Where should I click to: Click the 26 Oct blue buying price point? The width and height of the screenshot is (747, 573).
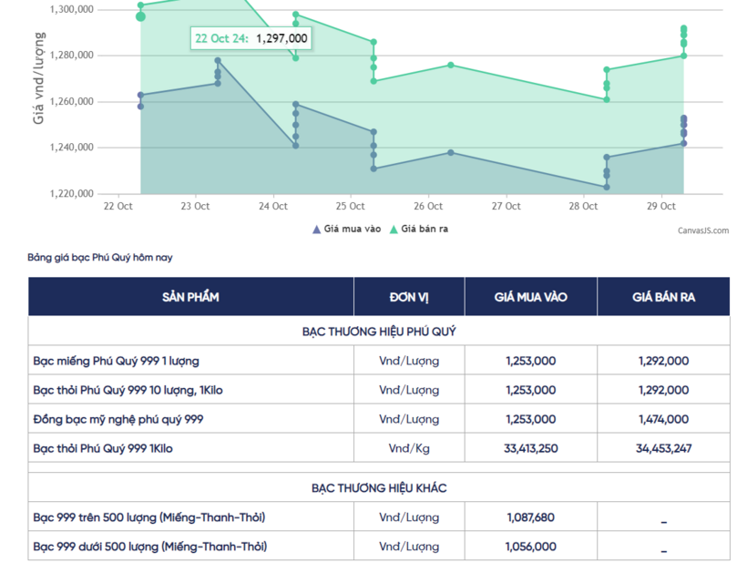[451, 152]
